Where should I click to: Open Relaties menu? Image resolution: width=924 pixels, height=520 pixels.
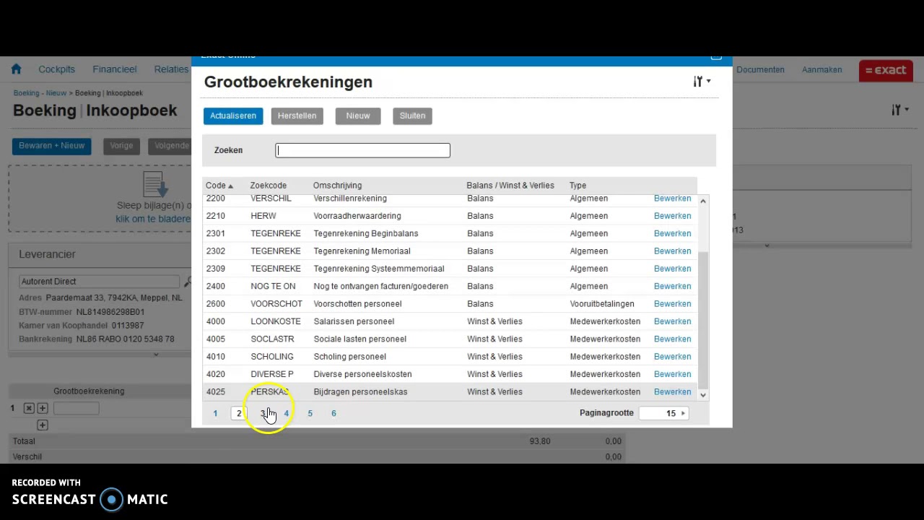(171, 69)
